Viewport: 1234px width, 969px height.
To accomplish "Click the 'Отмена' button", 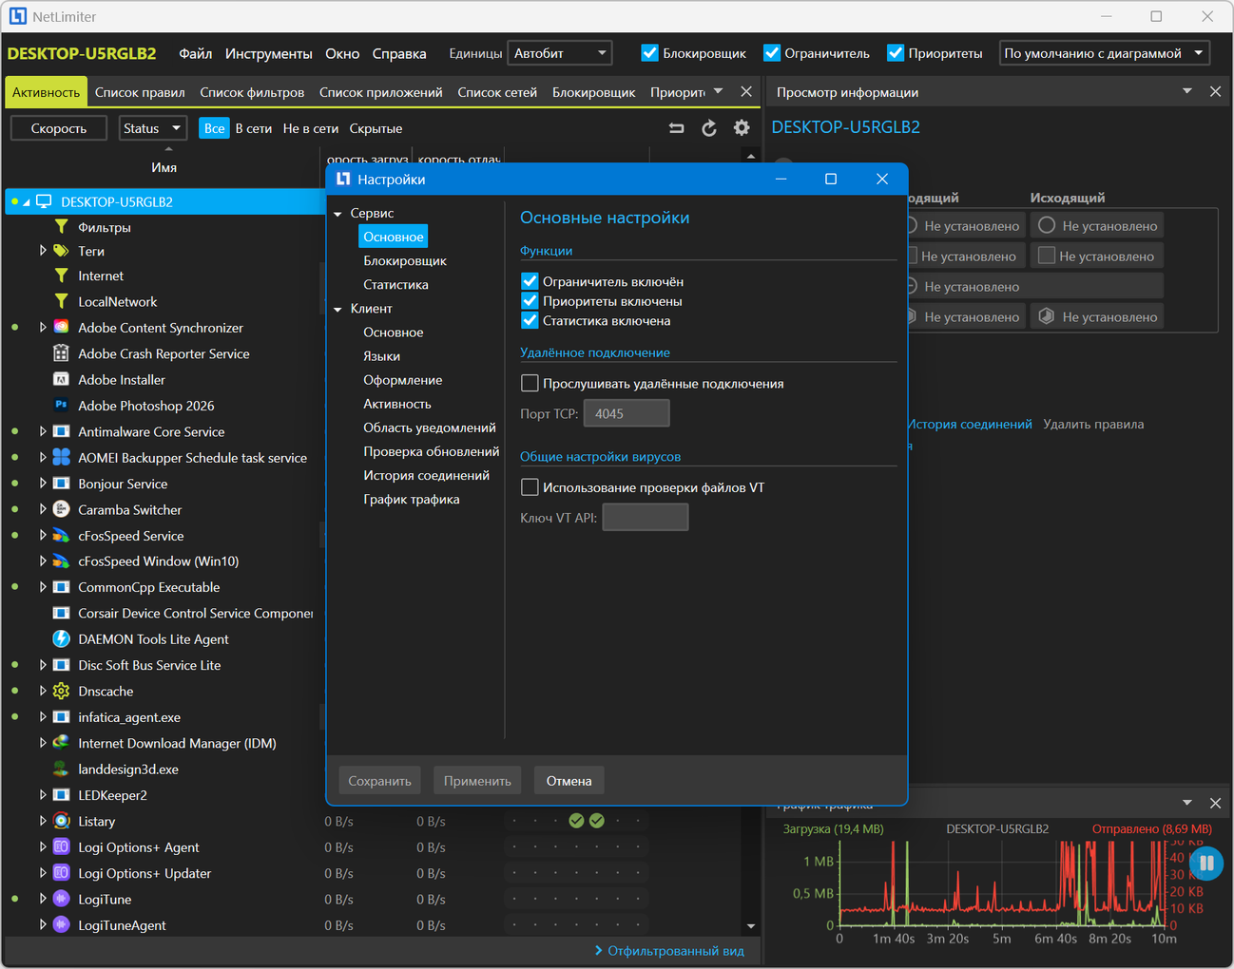I will pos(569,781).
